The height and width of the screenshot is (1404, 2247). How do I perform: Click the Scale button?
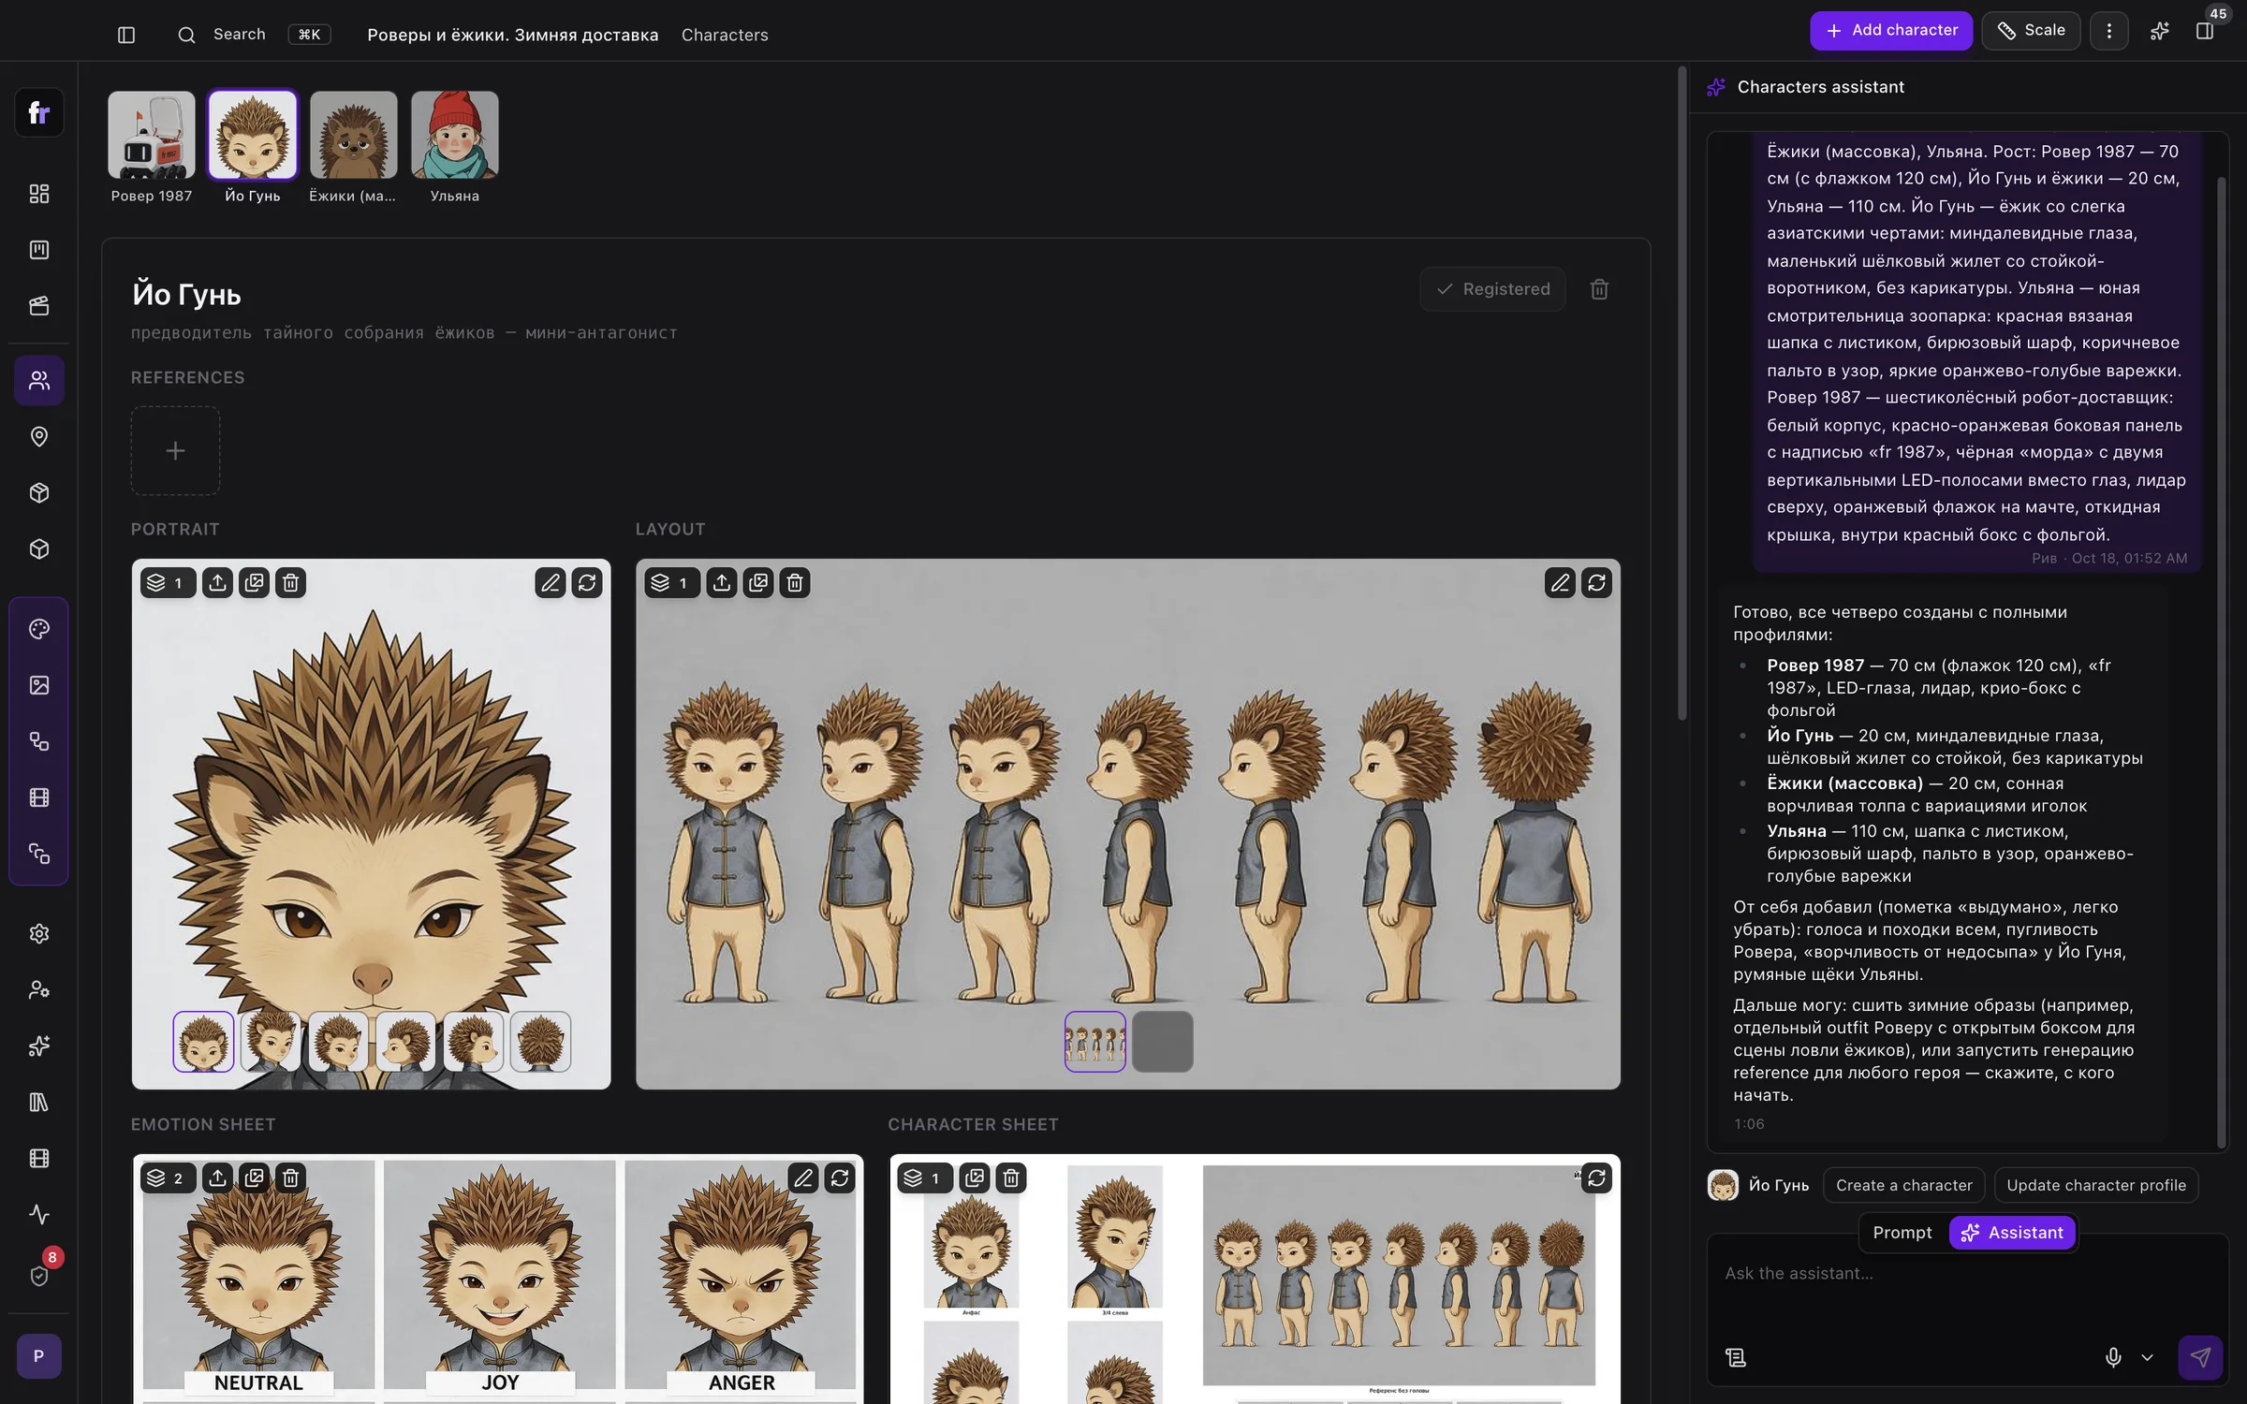[2031, 31]
